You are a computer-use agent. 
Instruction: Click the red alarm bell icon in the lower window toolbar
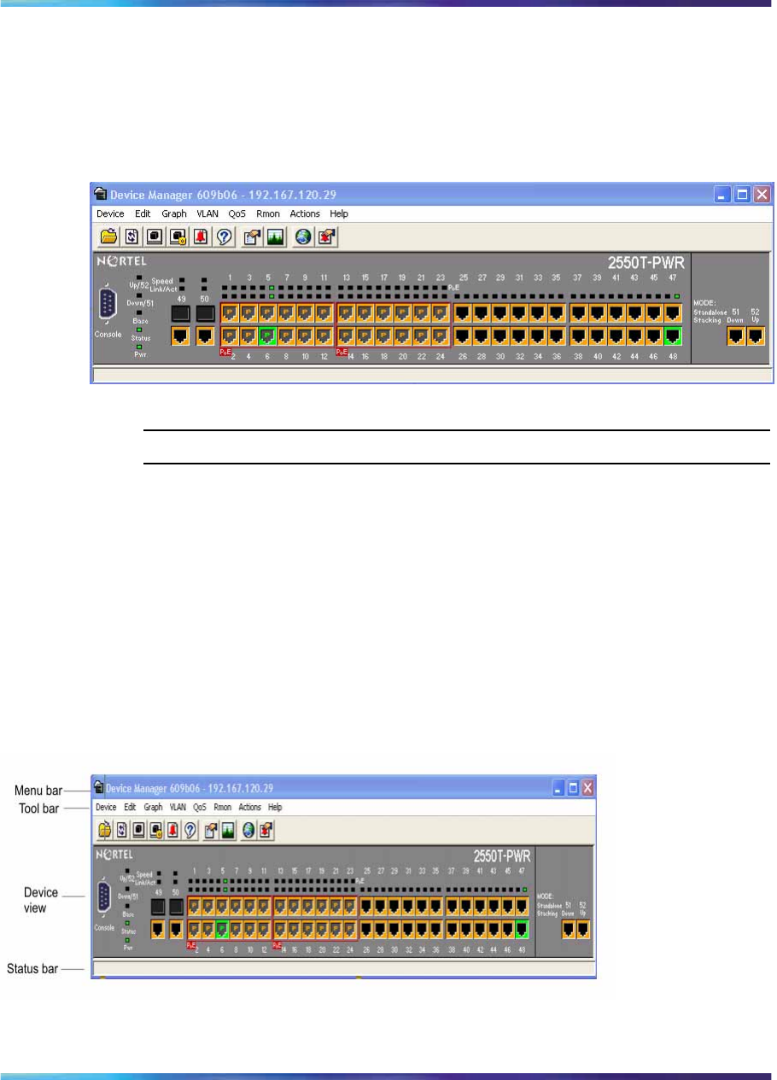click(x=174, y=829)
